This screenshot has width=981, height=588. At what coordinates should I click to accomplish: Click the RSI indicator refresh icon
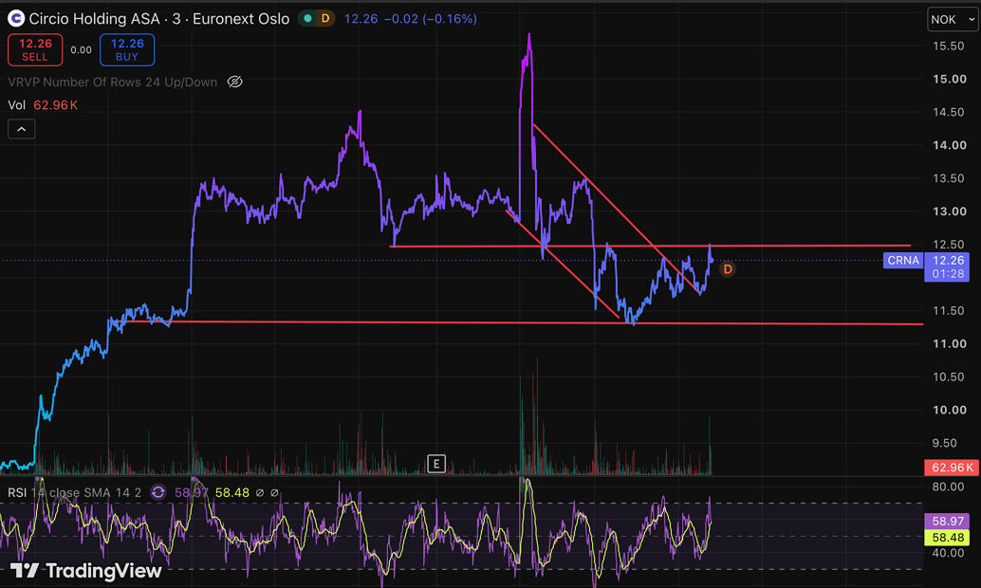click(158, 492)
